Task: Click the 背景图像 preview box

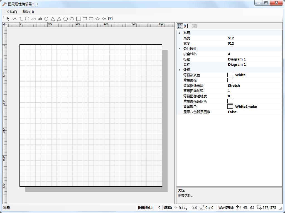Action: [230, 80]
